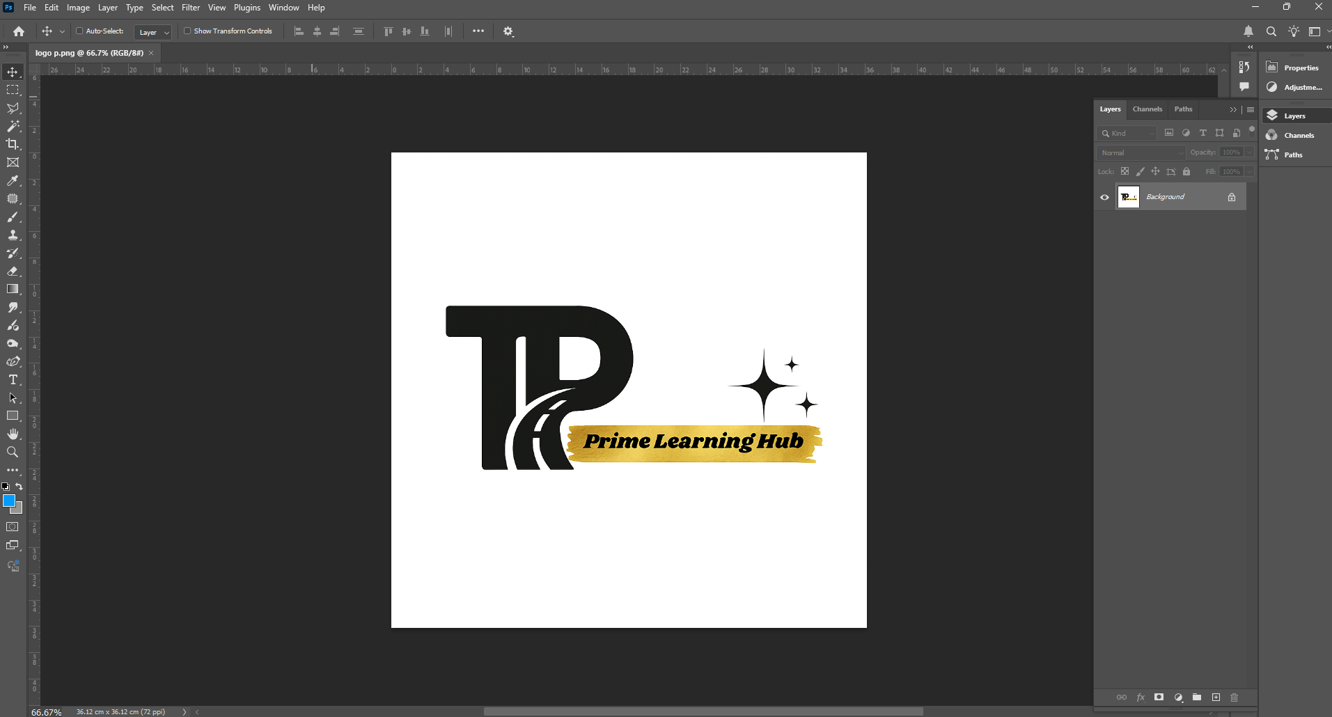
Task: Select the Horizontal Type tool
Action: pyautogui.click(x=13, y=379)
